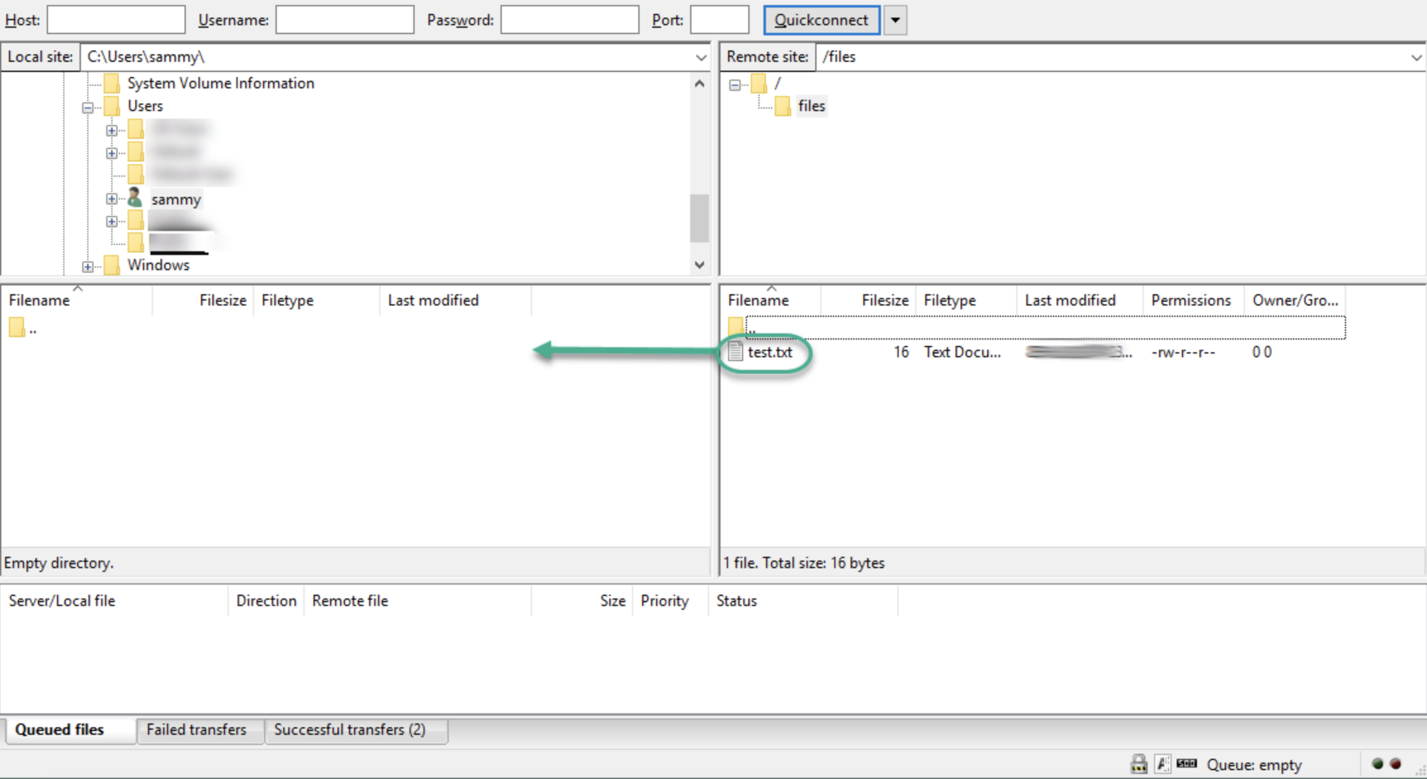This screenshot has height=779, width=1427.
Task: Select the remote root folder icon
Action: coord(759,83)
